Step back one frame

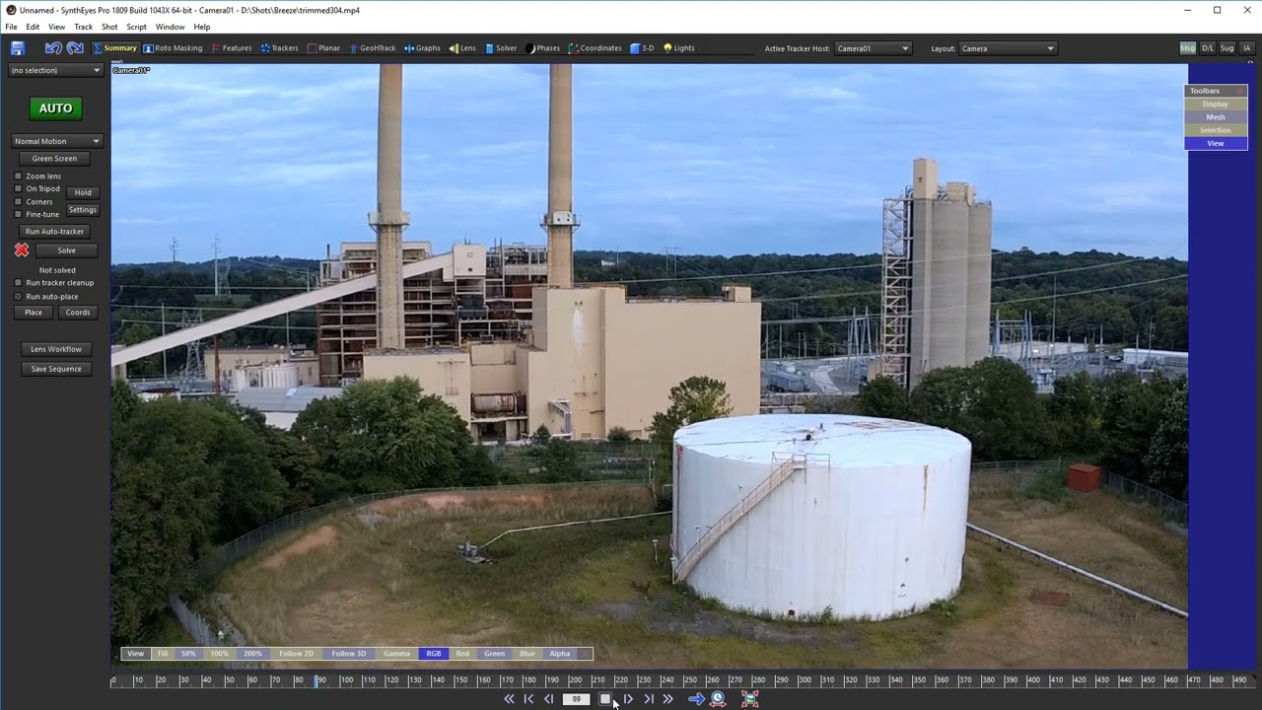[x=549, y=699]
